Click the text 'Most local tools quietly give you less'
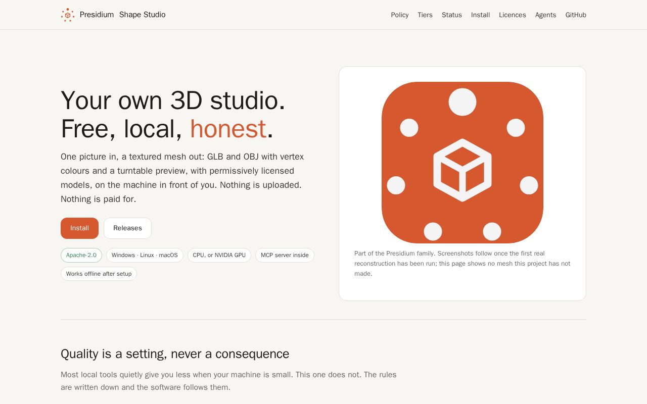Screen dimensions: 647x404 (228, 381)
